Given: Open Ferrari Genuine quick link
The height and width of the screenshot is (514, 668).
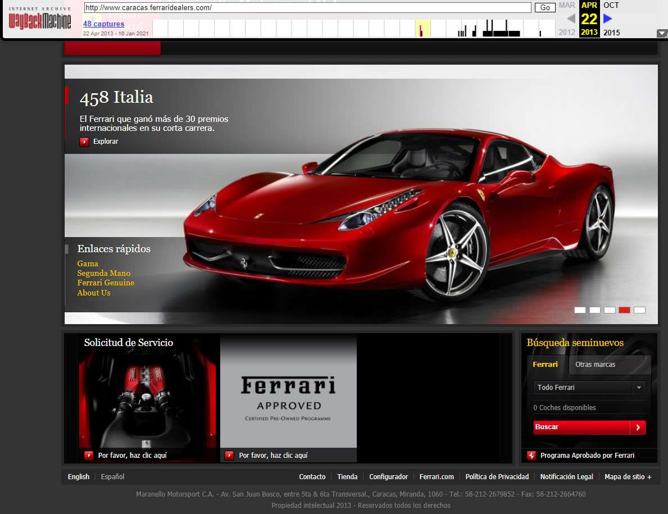Looking at the screenshot, I should (x=106, y=283).
